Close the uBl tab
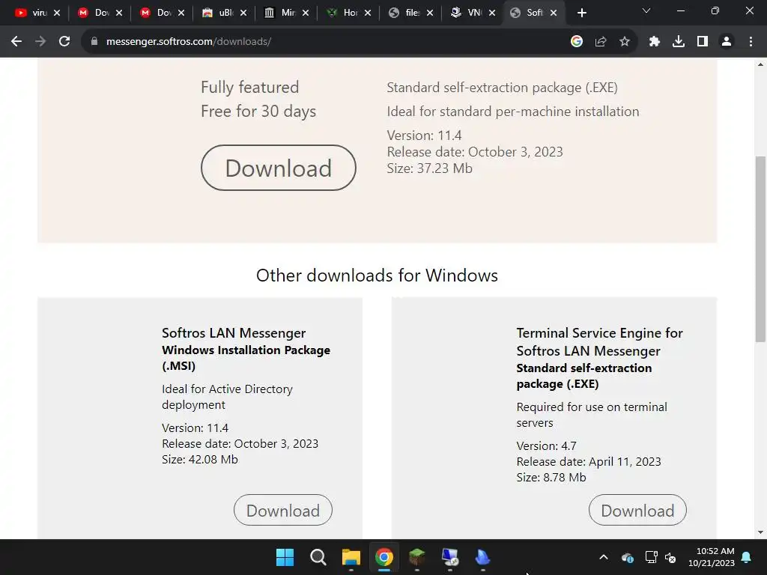The image size is (767, 575). pos(243,13)
